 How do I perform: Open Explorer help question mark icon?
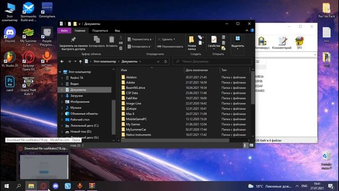point(252,31)
